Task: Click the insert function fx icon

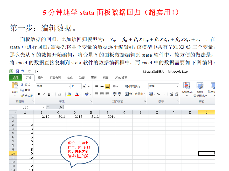Action: 61,107
